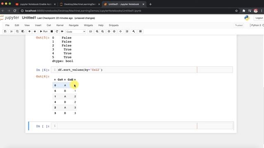Viewport: 264px width, 148px height.
Task: Sort table by index column arrows
Action: click(x=55, y=80)
